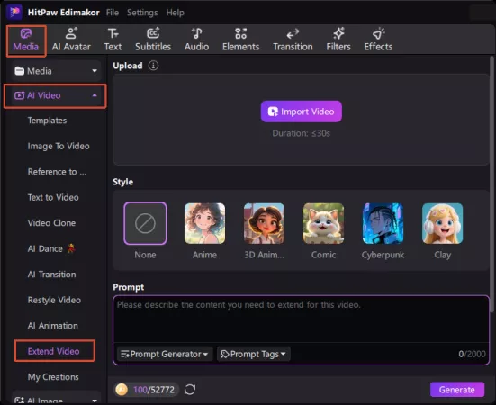Open the Media tab in toolbar
The image size is (496, 405).
point(26,40)
